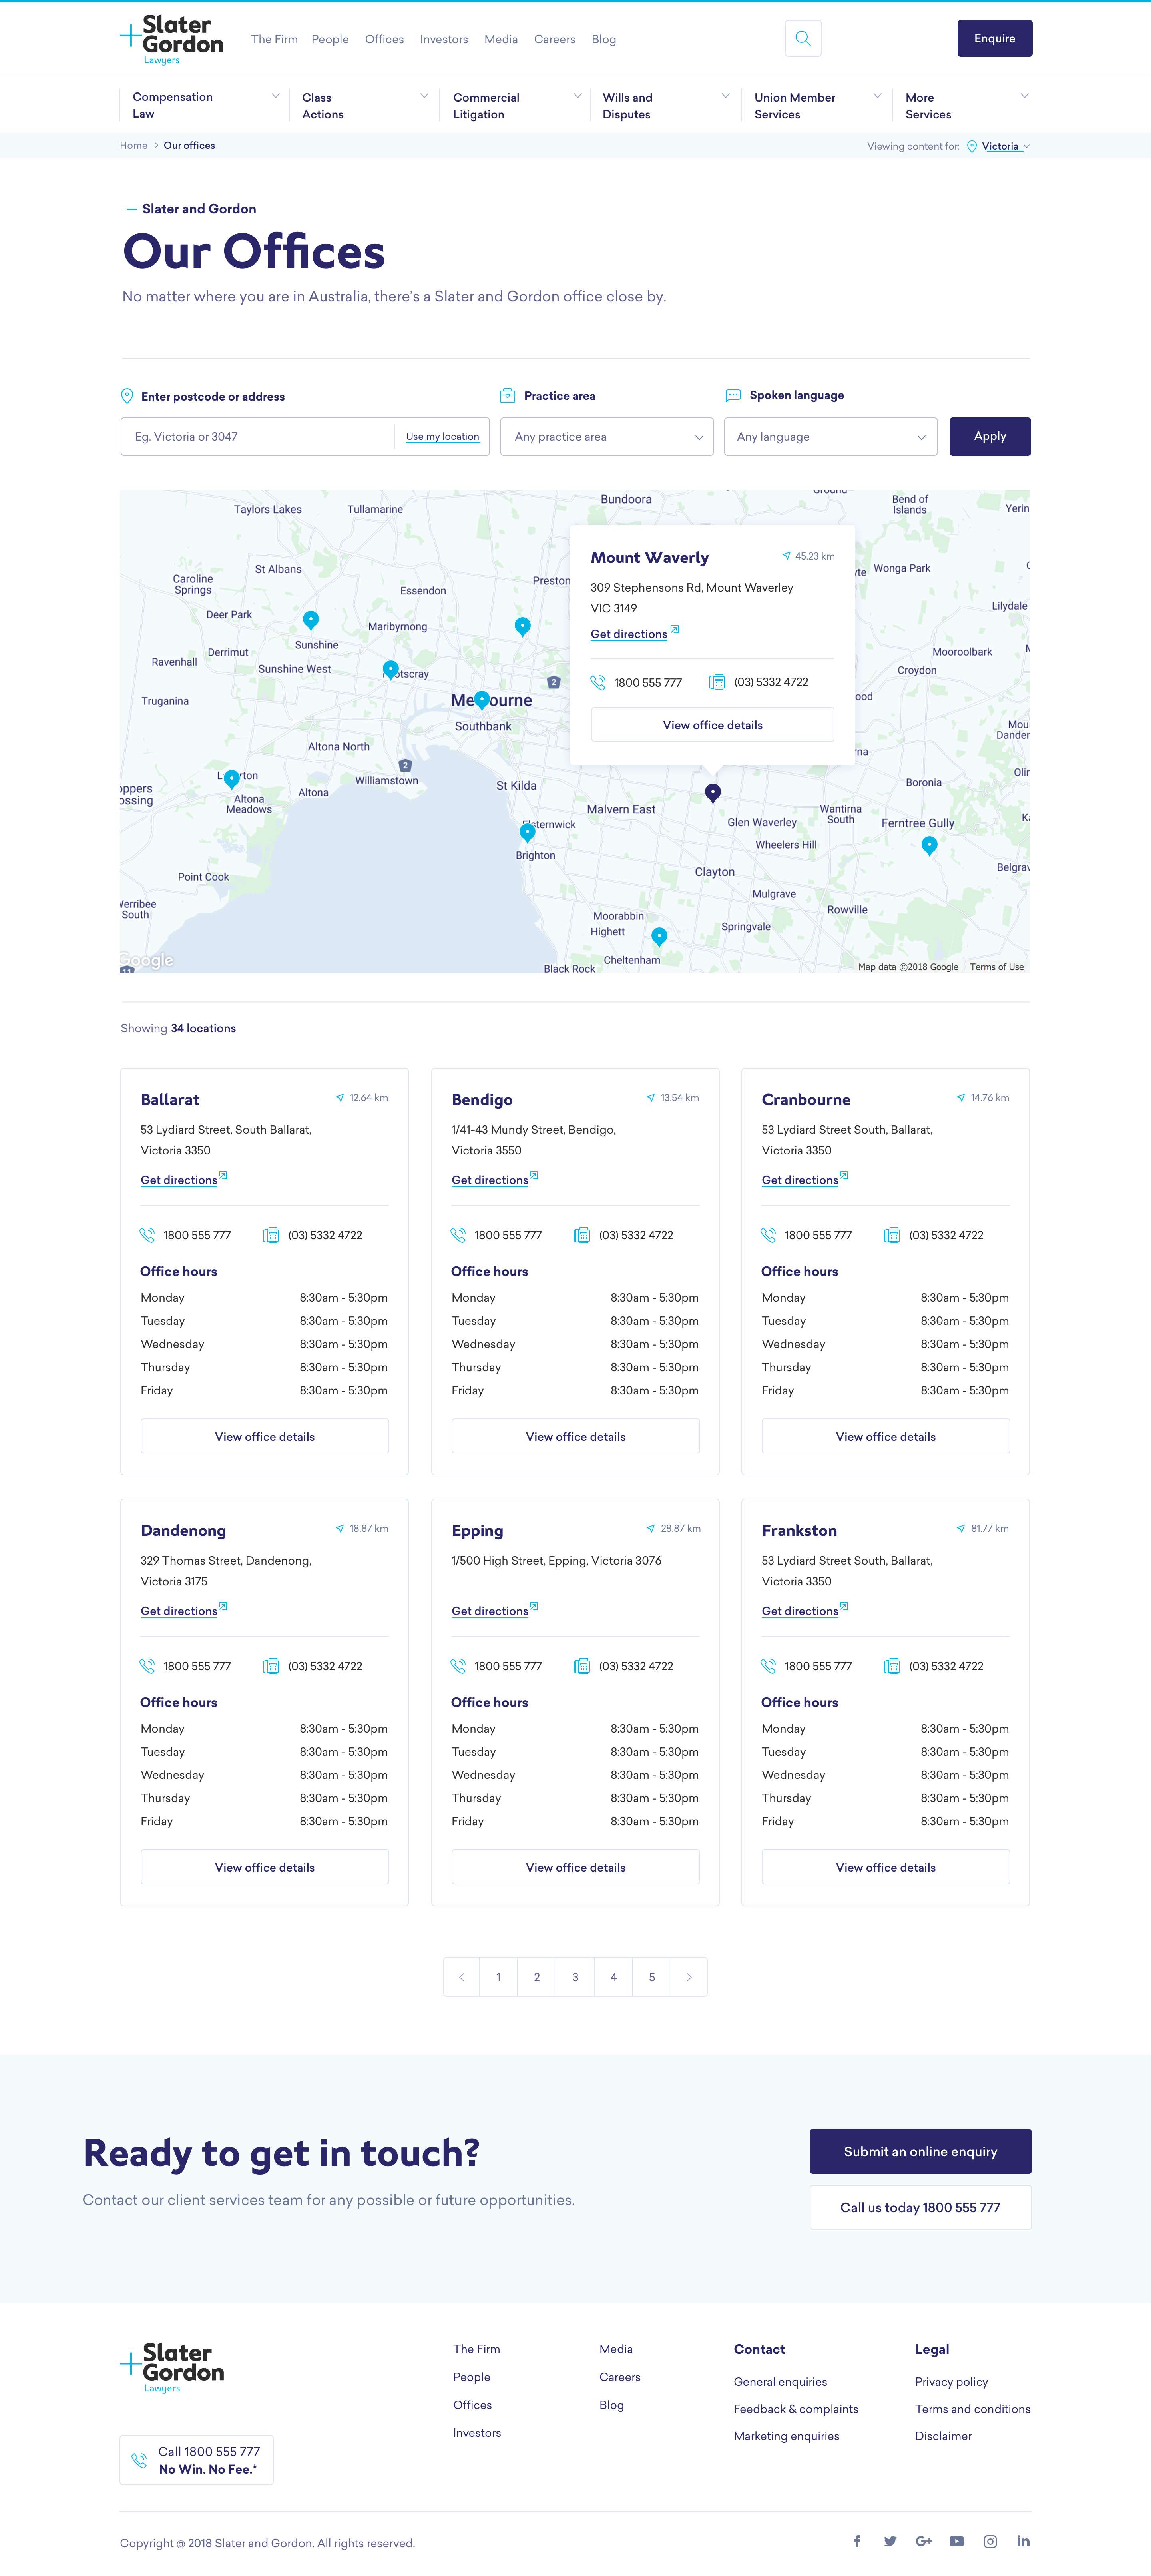Open Investors in top navigation

click(444, 39)
